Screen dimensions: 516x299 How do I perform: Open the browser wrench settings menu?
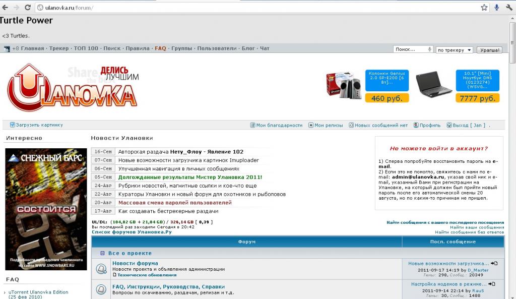pos(509,7)
